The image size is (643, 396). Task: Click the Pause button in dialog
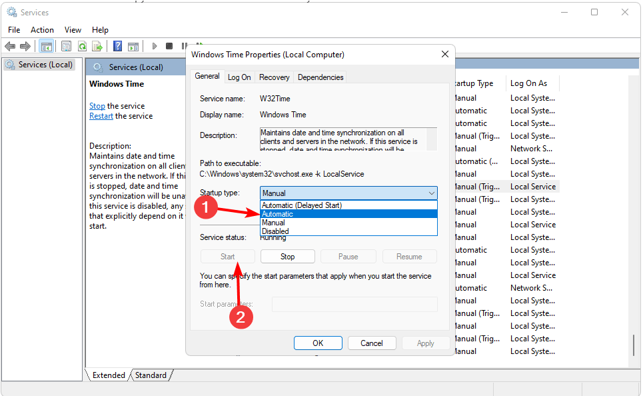348,257
